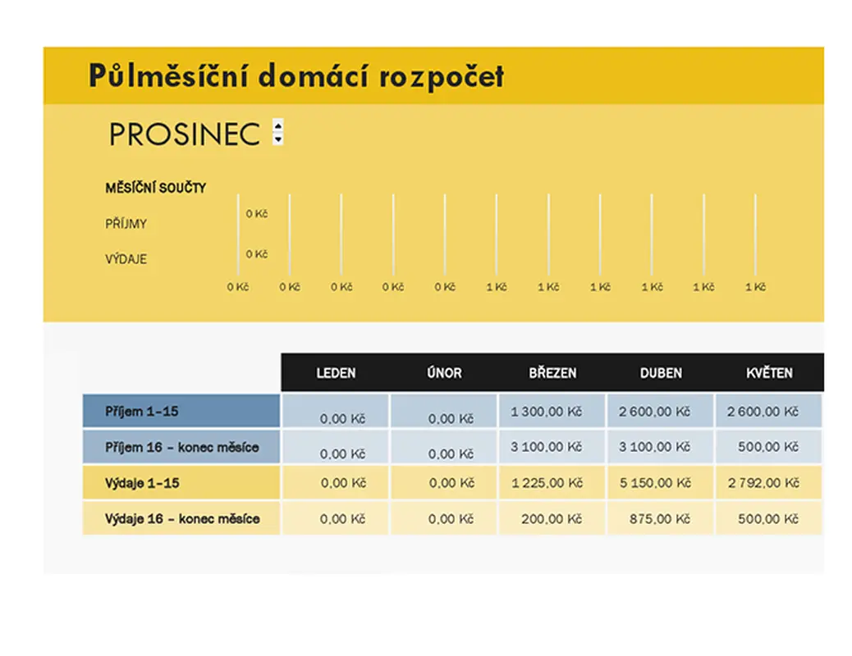Screen dimensions: 852x656
Task: Click the 875,00 Kč cell
Action: click(x=661, y=518)
